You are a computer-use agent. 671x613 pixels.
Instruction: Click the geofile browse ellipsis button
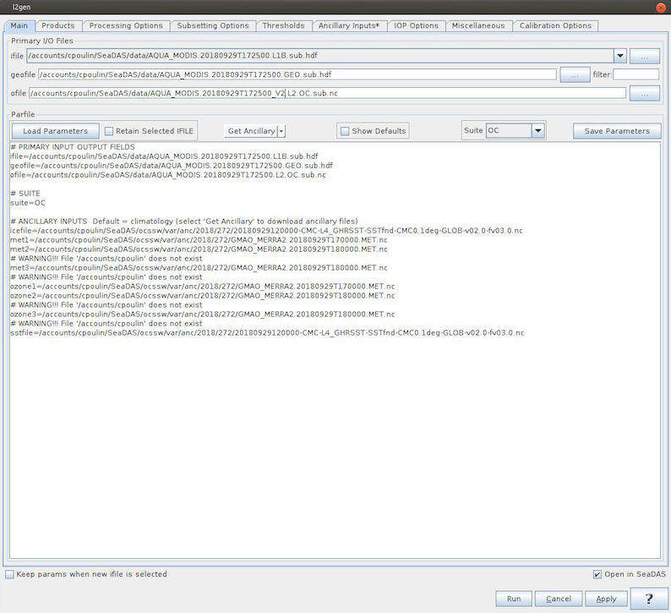pyautogui.click(x=575, y=75)
